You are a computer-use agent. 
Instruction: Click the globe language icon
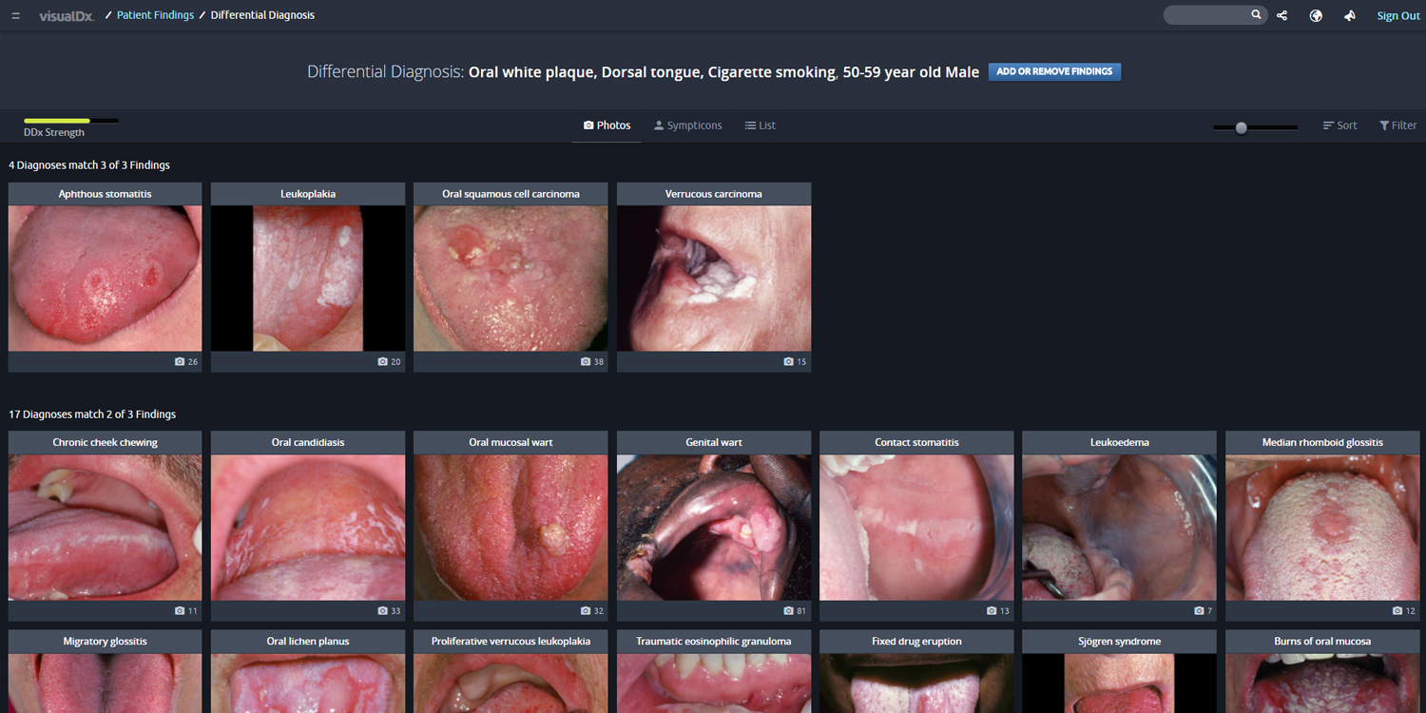(x=1316, y=15)
